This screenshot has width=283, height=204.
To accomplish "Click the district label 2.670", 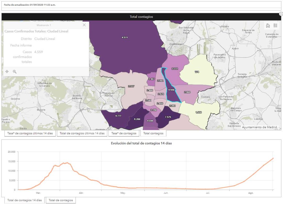I will pos(161,94).
